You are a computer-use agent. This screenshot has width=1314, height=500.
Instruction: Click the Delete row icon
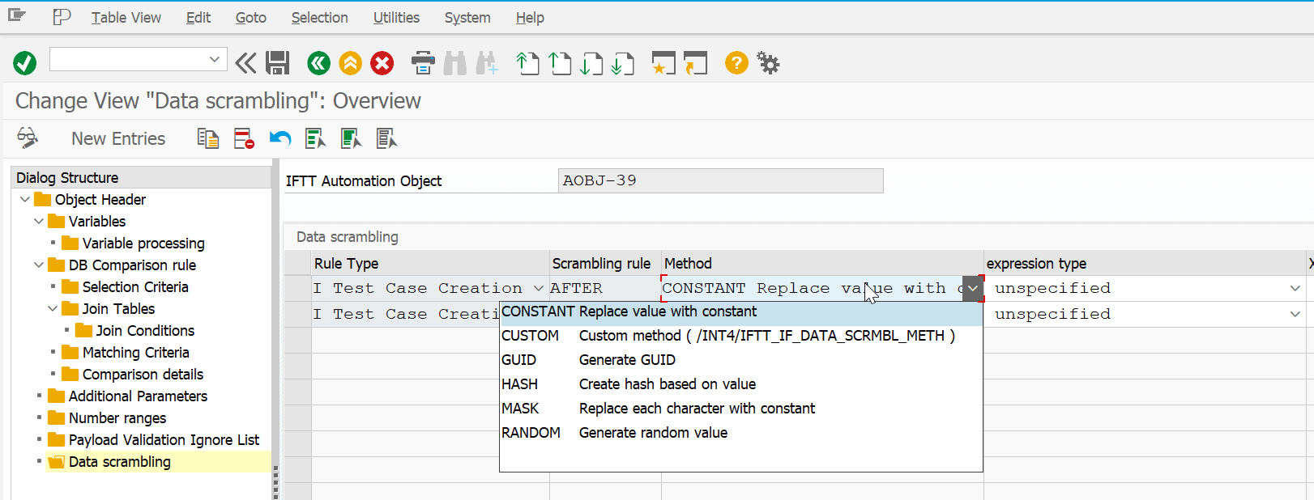click(x=244, y=139)
